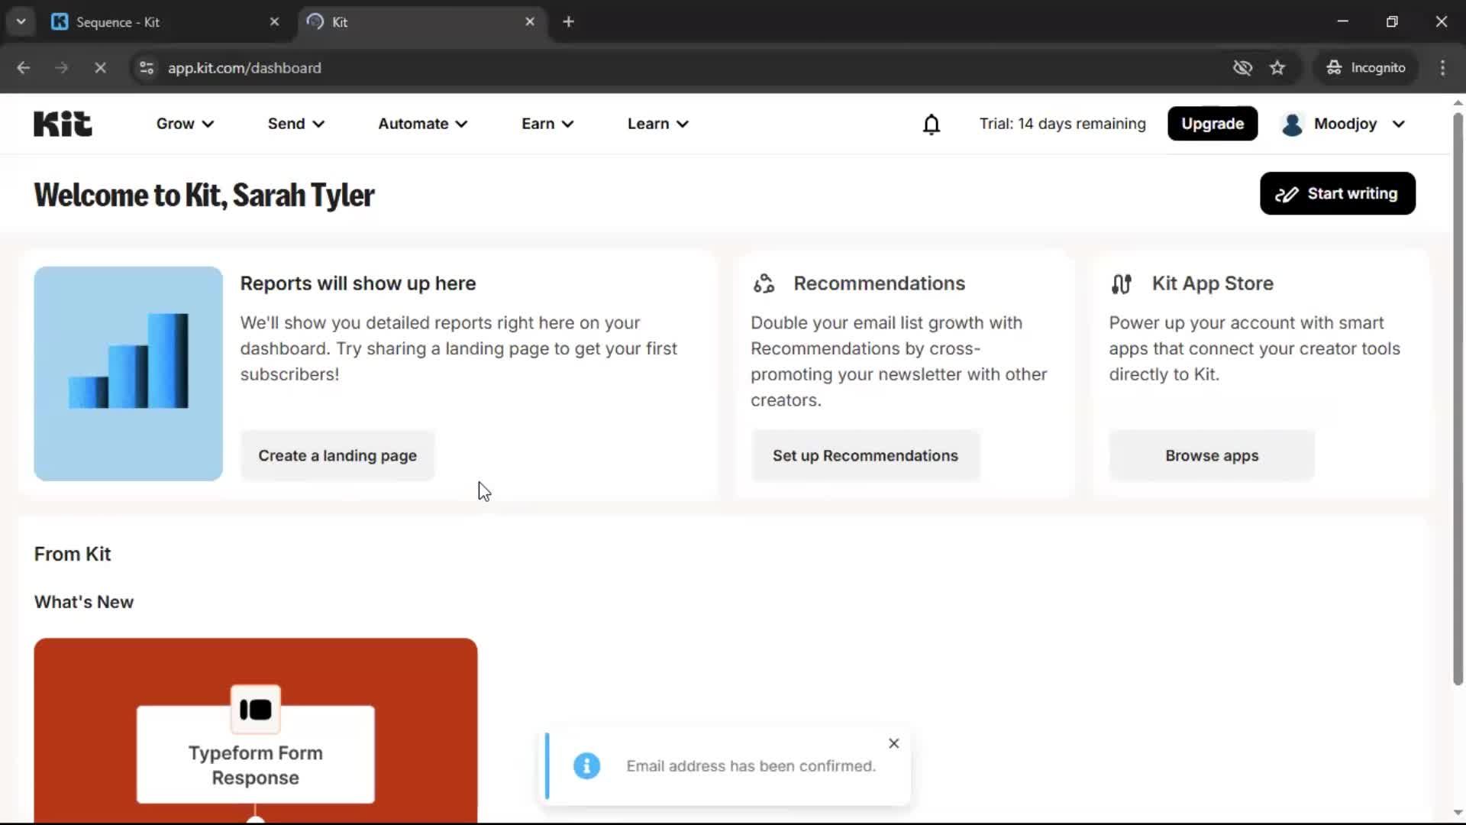1466x825 pixels.
Task: Click the Kit App Store plug icon
Action: click(1121, 283)
